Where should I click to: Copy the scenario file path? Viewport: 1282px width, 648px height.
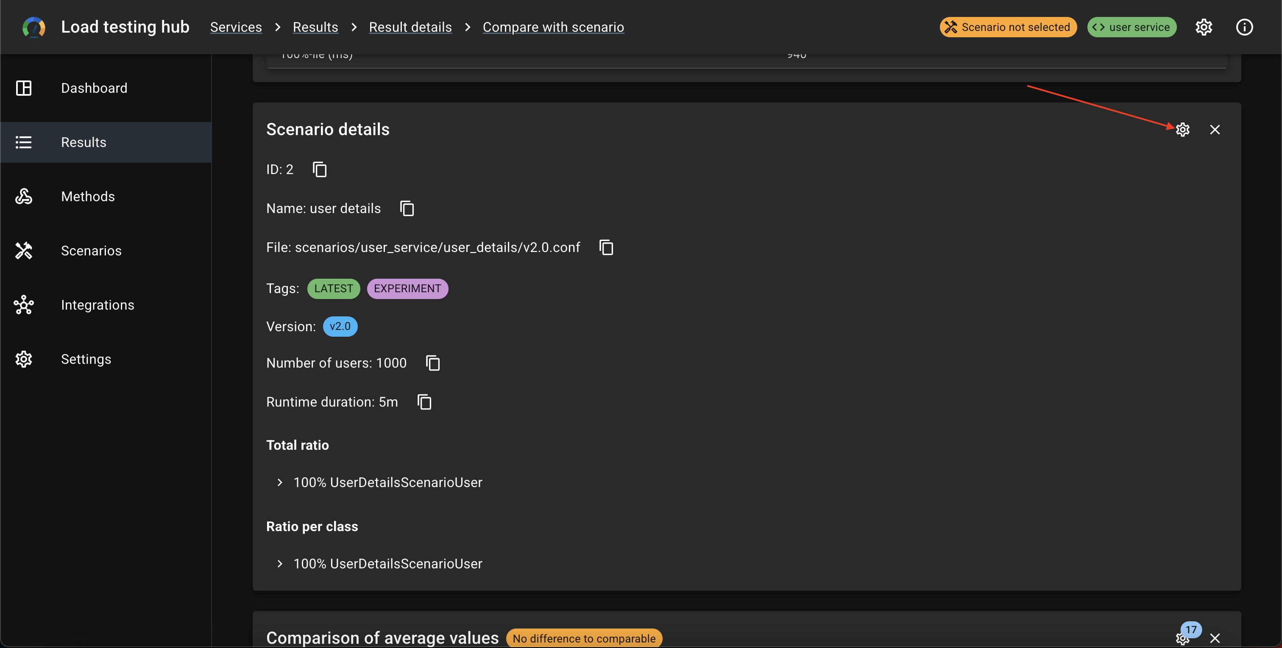[606, 247]
